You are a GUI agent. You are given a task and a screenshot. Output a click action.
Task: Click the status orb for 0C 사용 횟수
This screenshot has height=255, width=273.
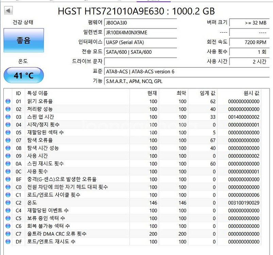point(8,171)
